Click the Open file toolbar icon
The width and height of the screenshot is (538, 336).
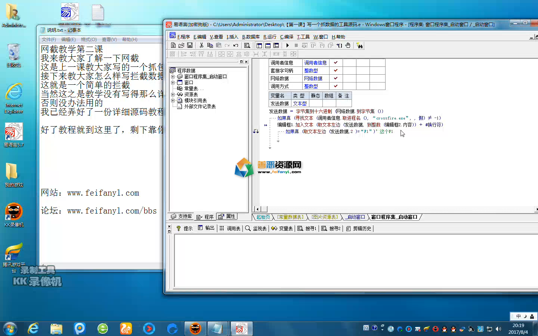pos(182,45)
